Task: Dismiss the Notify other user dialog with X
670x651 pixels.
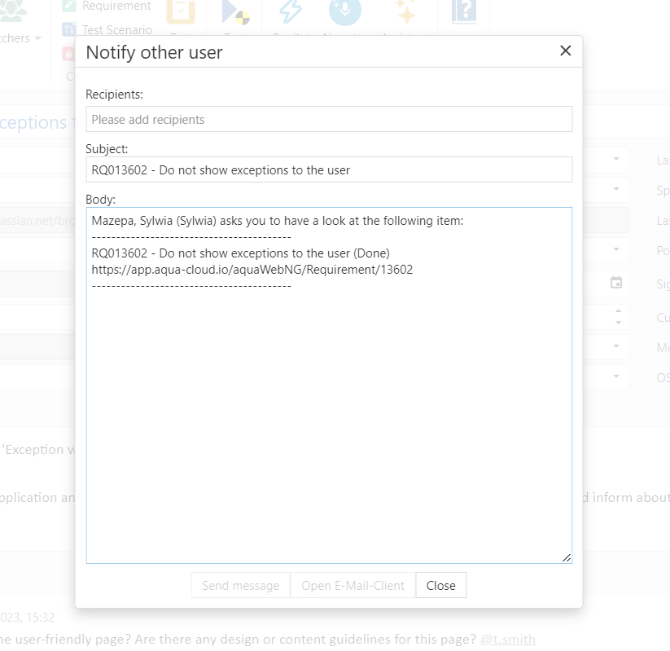Action: (566, 51)
